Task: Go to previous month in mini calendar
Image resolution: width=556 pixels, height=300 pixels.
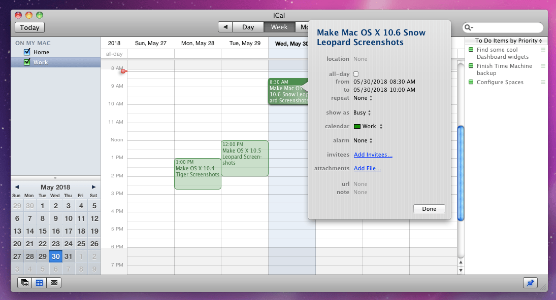Action: pos(17,187)
